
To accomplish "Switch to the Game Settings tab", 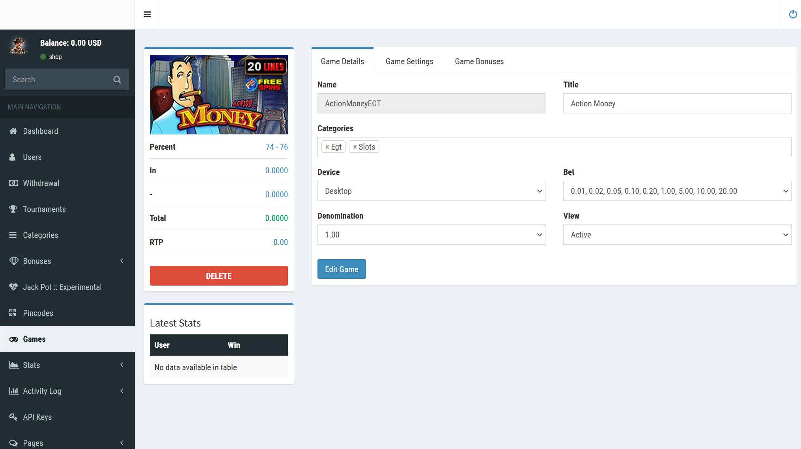I will pyautogui.click(x=409, y=61).
